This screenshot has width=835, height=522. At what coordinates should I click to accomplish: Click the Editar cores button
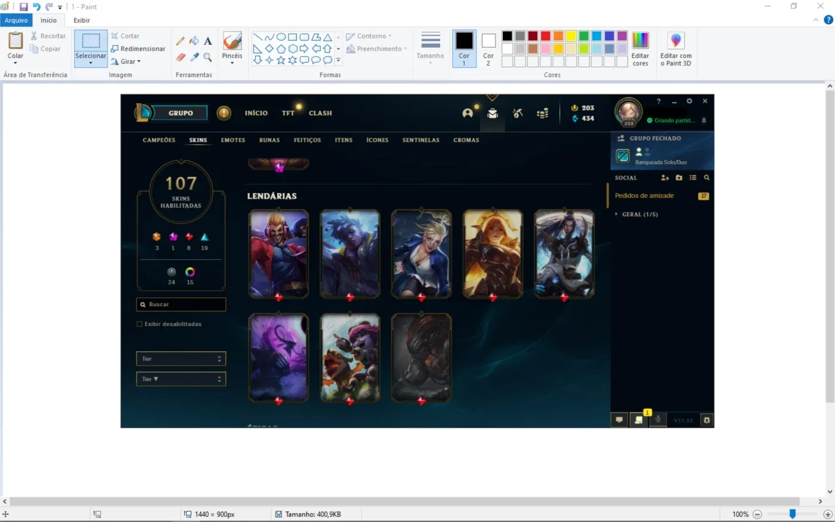(x=640, y=50)
